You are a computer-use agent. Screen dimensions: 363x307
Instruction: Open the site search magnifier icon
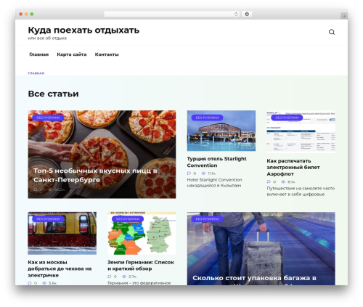pyautogui.click(x=332, y=32)
